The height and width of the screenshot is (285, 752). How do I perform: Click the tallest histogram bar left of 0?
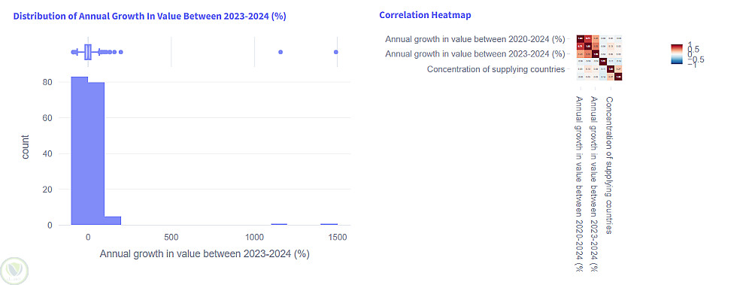(80, 150)
